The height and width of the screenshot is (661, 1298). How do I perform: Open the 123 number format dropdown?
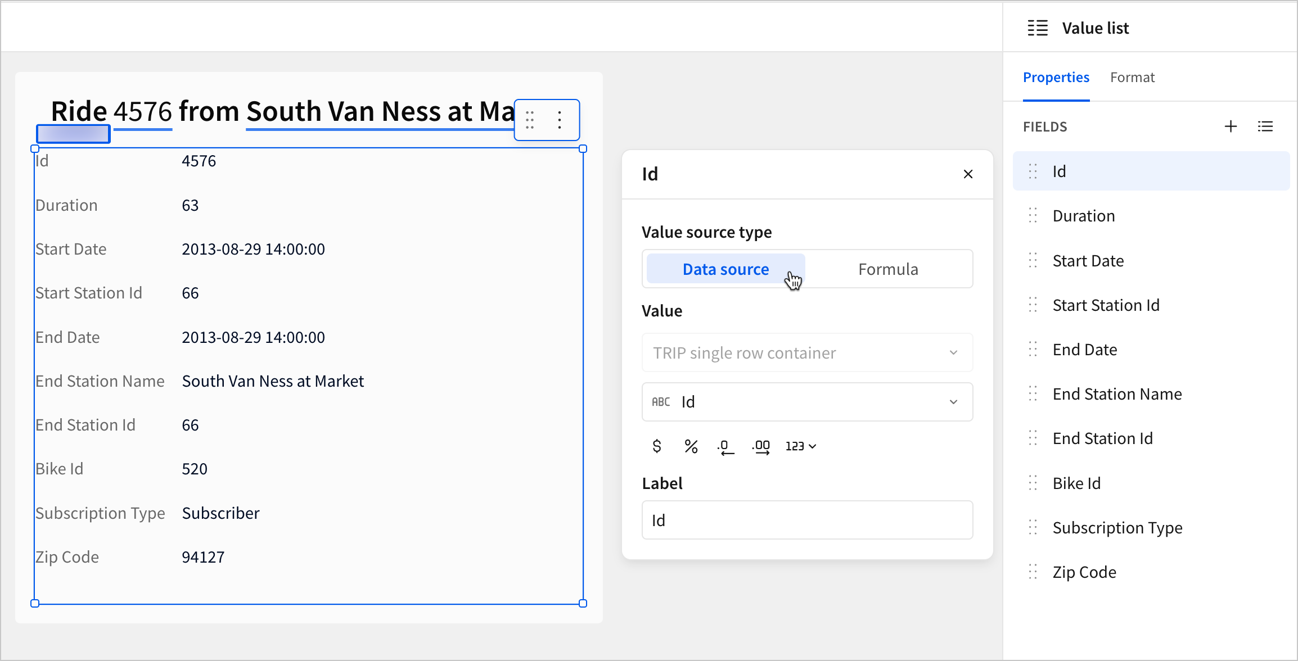pos(800,446)
